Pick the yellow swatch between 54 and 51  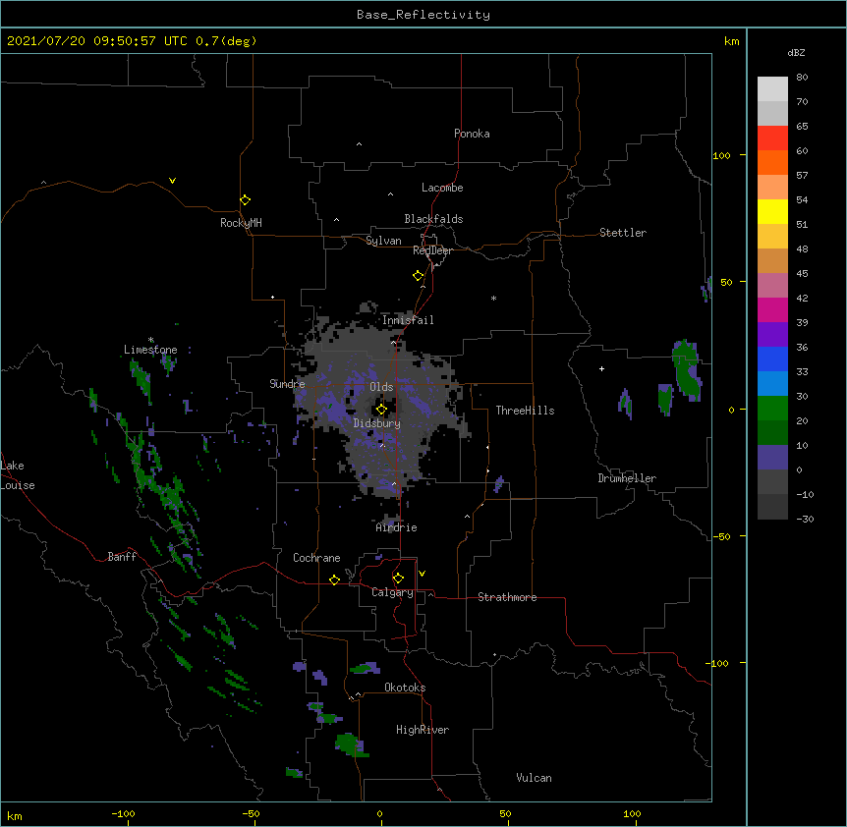(772, 211)
